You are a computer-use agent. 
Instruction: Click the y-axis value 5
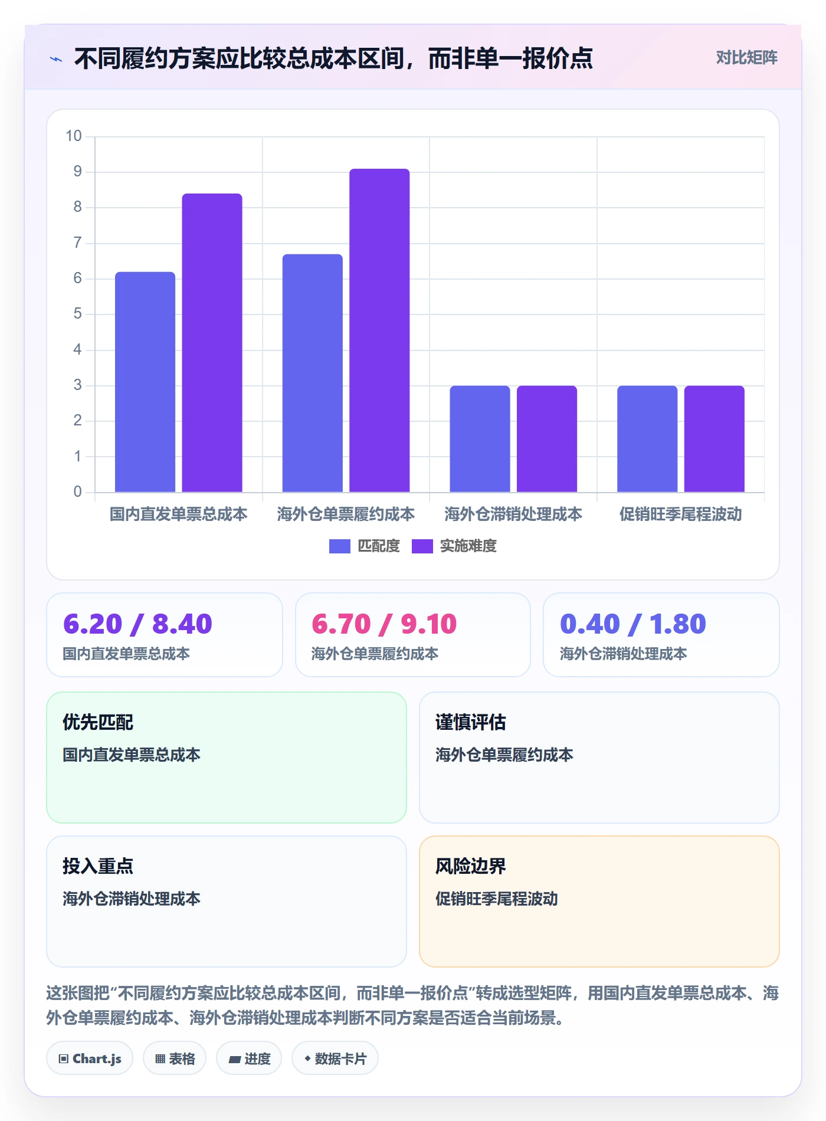point(77,314)
